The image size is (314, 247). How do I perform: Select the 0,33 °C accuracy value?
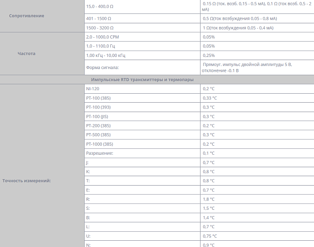(209, 98)
